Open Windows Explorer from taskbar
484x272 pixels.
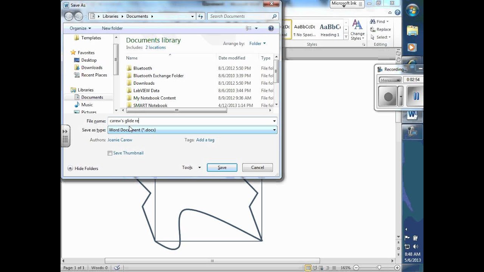pos(413,30)
